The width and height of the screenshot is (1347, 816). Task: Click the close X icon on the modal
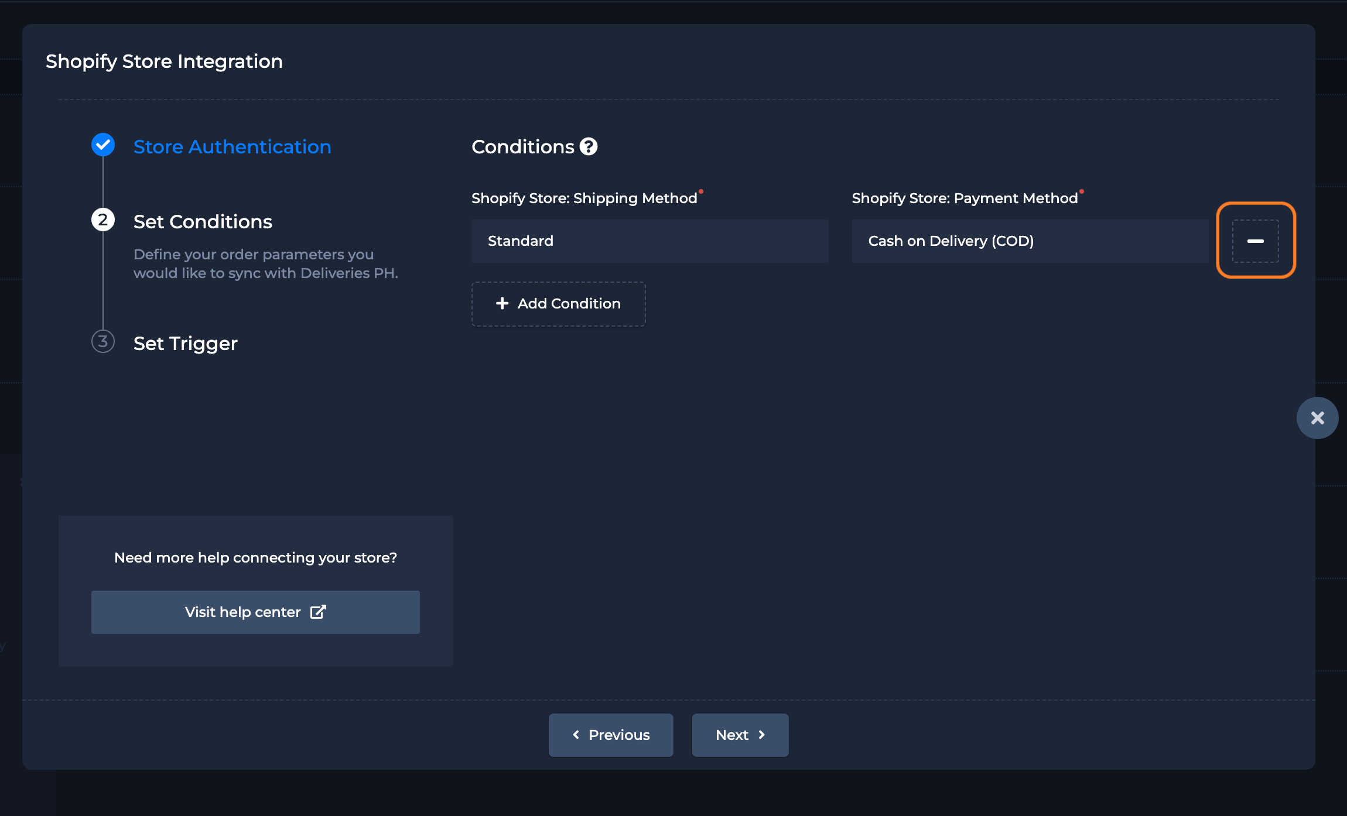pyautogui.click(x=1317, y=417)
